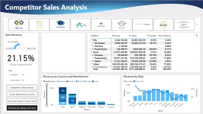
Task: Select the Japan bar 17M segment
Action: click(72, 101)
